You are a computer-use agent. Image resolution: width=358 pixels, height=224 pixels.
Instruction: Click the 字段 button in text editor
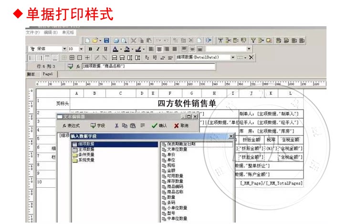coord(98,125)
